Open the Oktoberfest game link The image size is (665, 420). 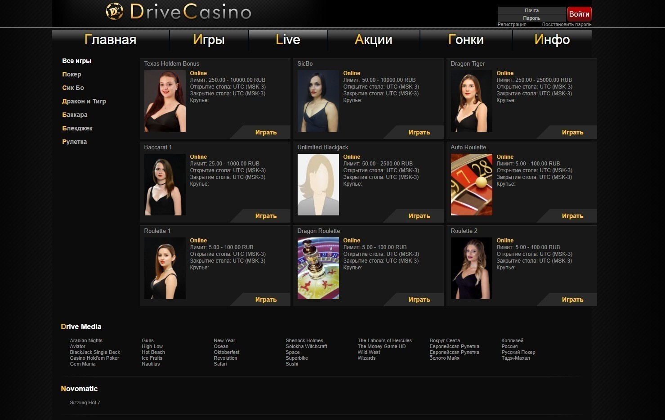tap(227, 352)
